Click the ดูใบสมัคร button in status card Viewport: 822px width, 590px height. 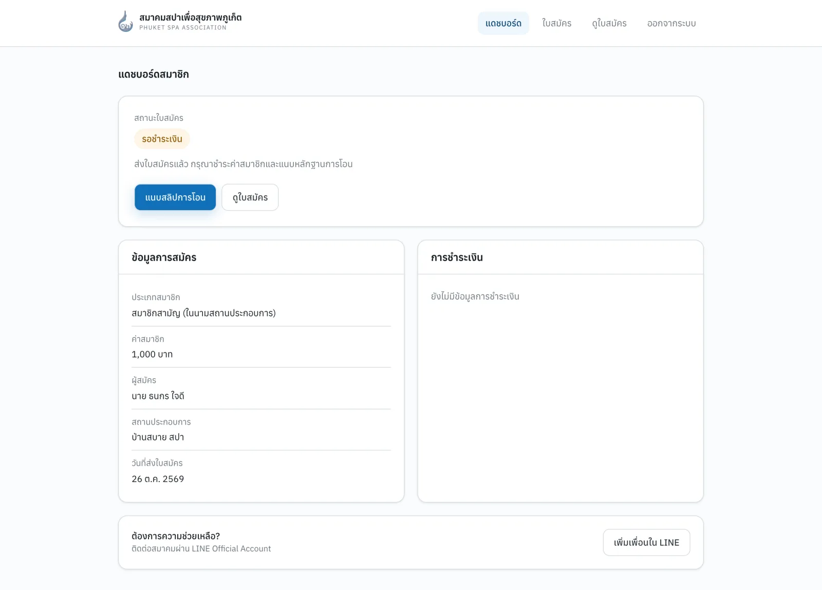[250, 197]
